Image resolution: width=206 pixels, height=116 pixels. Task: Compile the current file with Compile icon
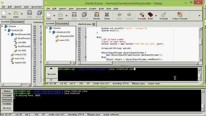(x=142, y=15)
